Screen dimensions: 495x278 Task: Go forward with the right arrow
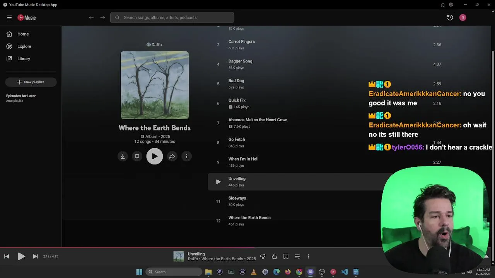(x=102, y=17)
